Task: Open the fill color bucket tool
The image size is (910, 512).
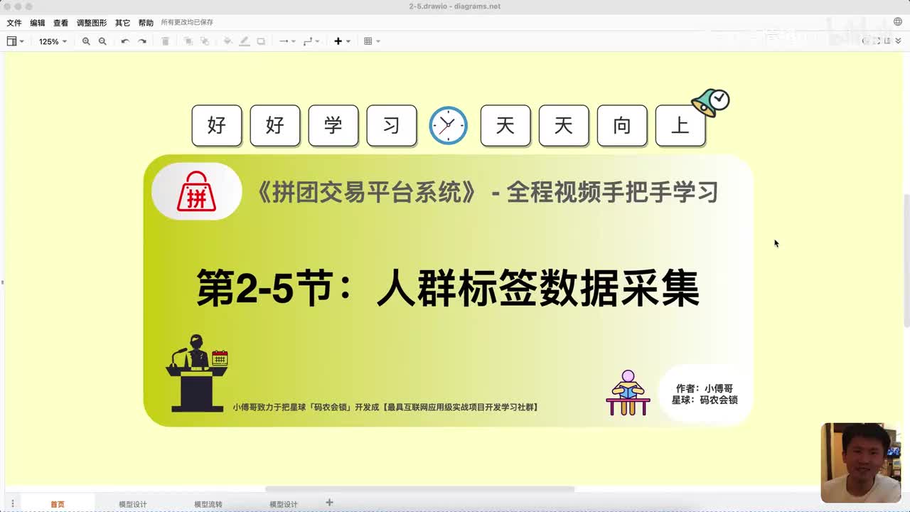Action: (227, 41)
